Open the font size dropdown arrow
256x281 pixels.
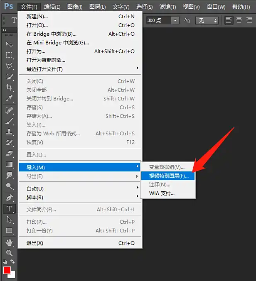coord(175,20)
